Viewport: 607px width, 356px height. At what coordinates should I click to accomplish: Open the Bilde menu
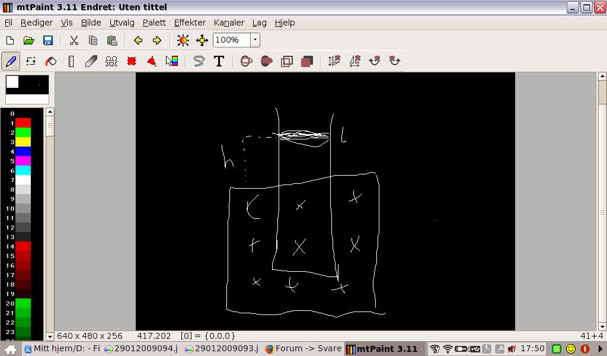point(91,23)
